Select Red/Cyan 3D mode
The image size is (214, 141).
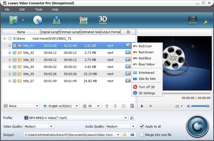pos(147,46)
